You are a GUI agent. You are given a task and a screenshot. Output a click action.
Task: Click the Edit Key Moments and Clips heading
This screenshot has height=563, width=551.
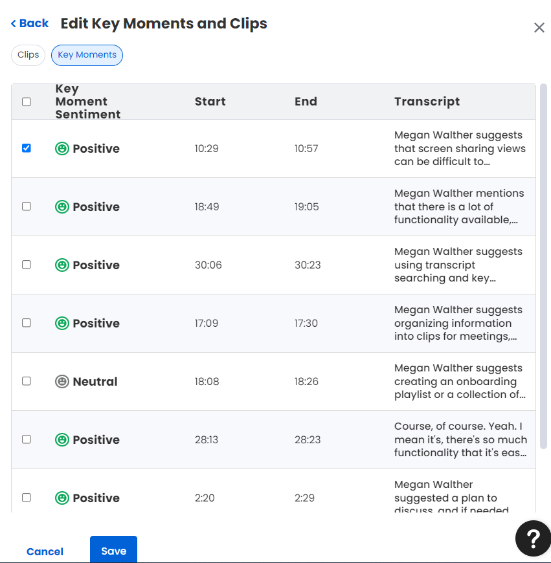(x=164, y=24)
